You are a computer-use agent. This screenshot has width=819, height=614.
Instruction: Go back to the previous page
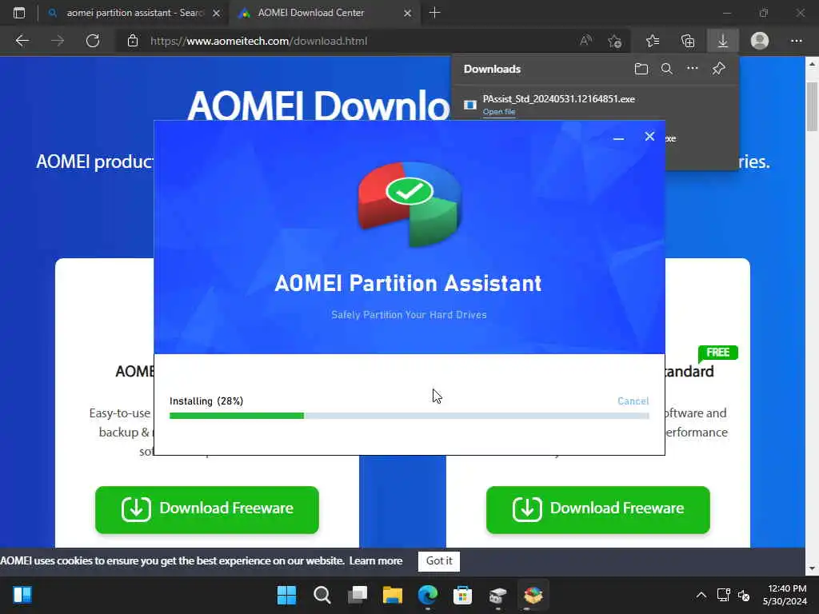coord(22,41)
